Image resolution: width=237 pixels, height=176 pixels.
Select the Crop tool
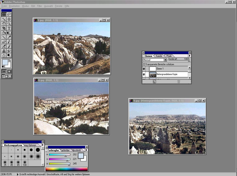pyautogui.click(x=4, y=28)
